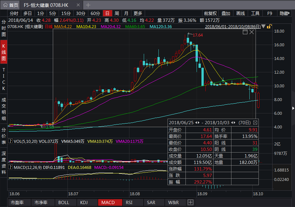Image resolution: width=295 pixels, height=207 pixels.
Task: Click the 叠加 overlay button
Action: [x=226, y=13]
